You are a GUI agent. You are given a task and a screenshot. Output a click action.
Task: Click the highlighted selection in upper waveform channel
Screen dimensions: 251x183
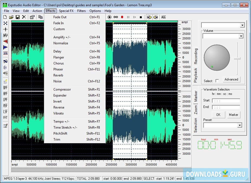[130, 57]
